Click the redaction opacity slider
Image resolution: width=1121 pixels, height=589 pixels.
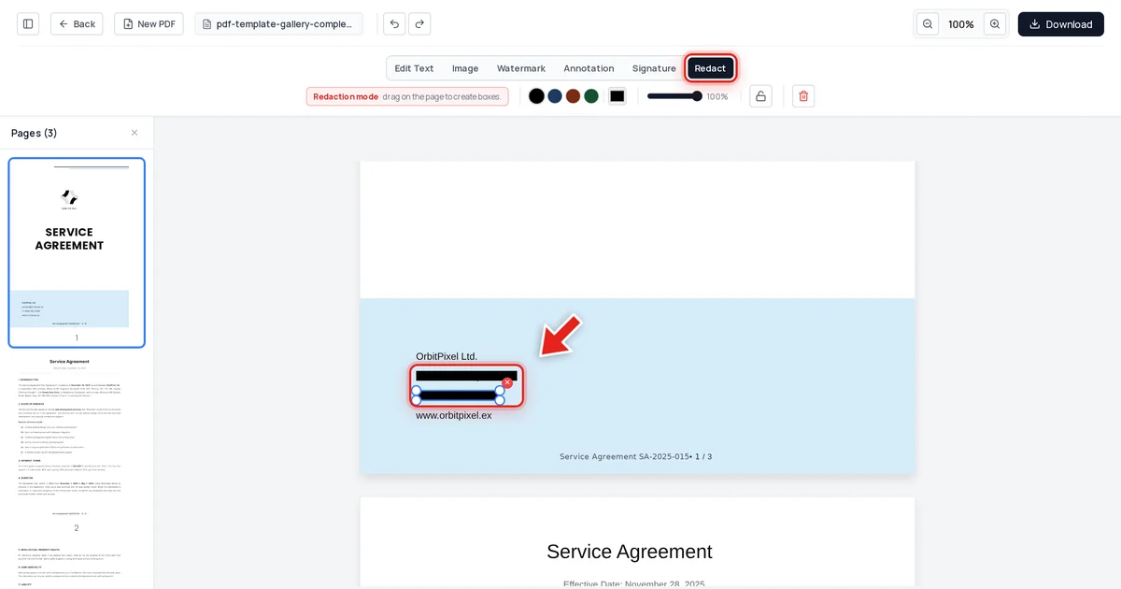(674, 96)
